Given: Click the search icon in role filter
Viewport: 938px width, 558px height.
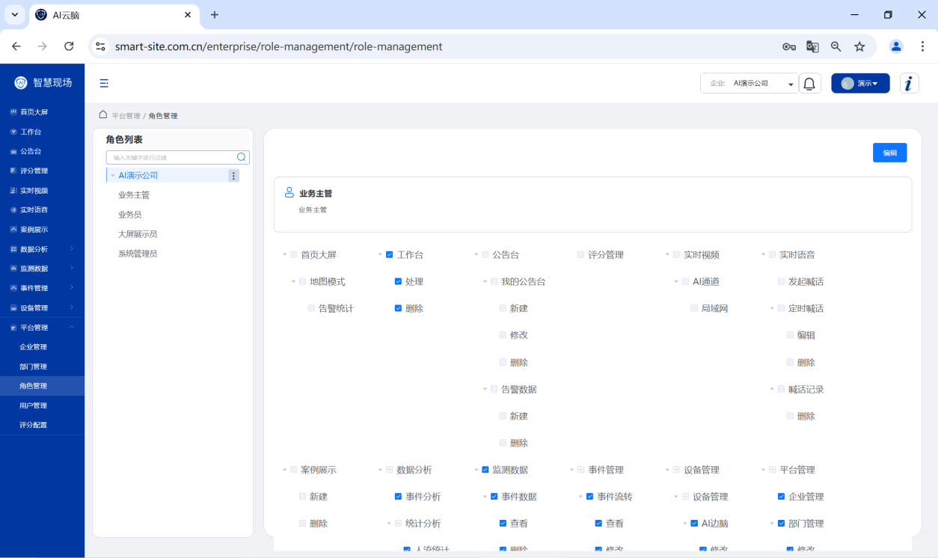Looking at the screenshot, I should (x=242, y=157).
